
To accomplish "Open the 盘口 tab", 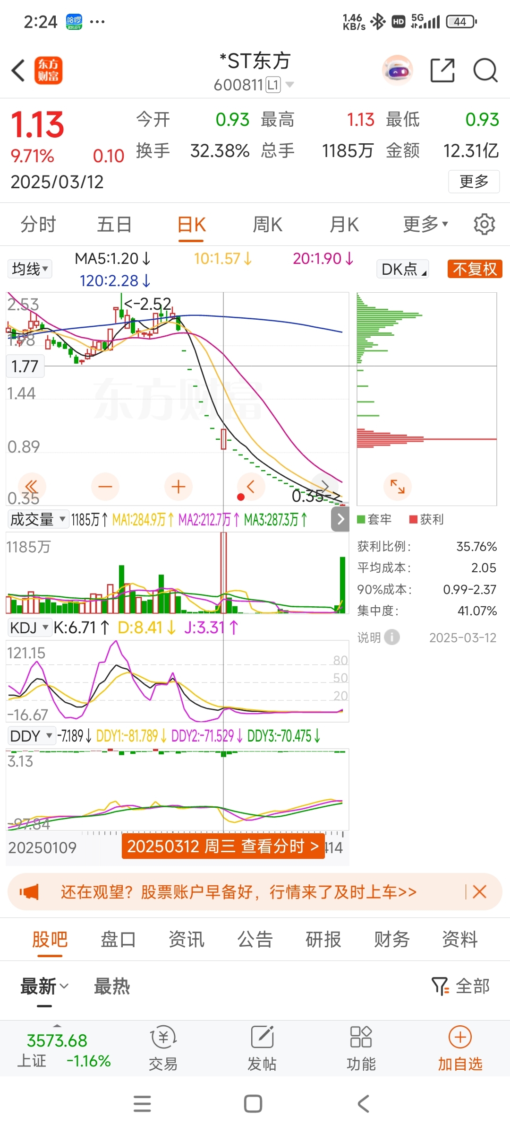I will [x=119, y=939].
